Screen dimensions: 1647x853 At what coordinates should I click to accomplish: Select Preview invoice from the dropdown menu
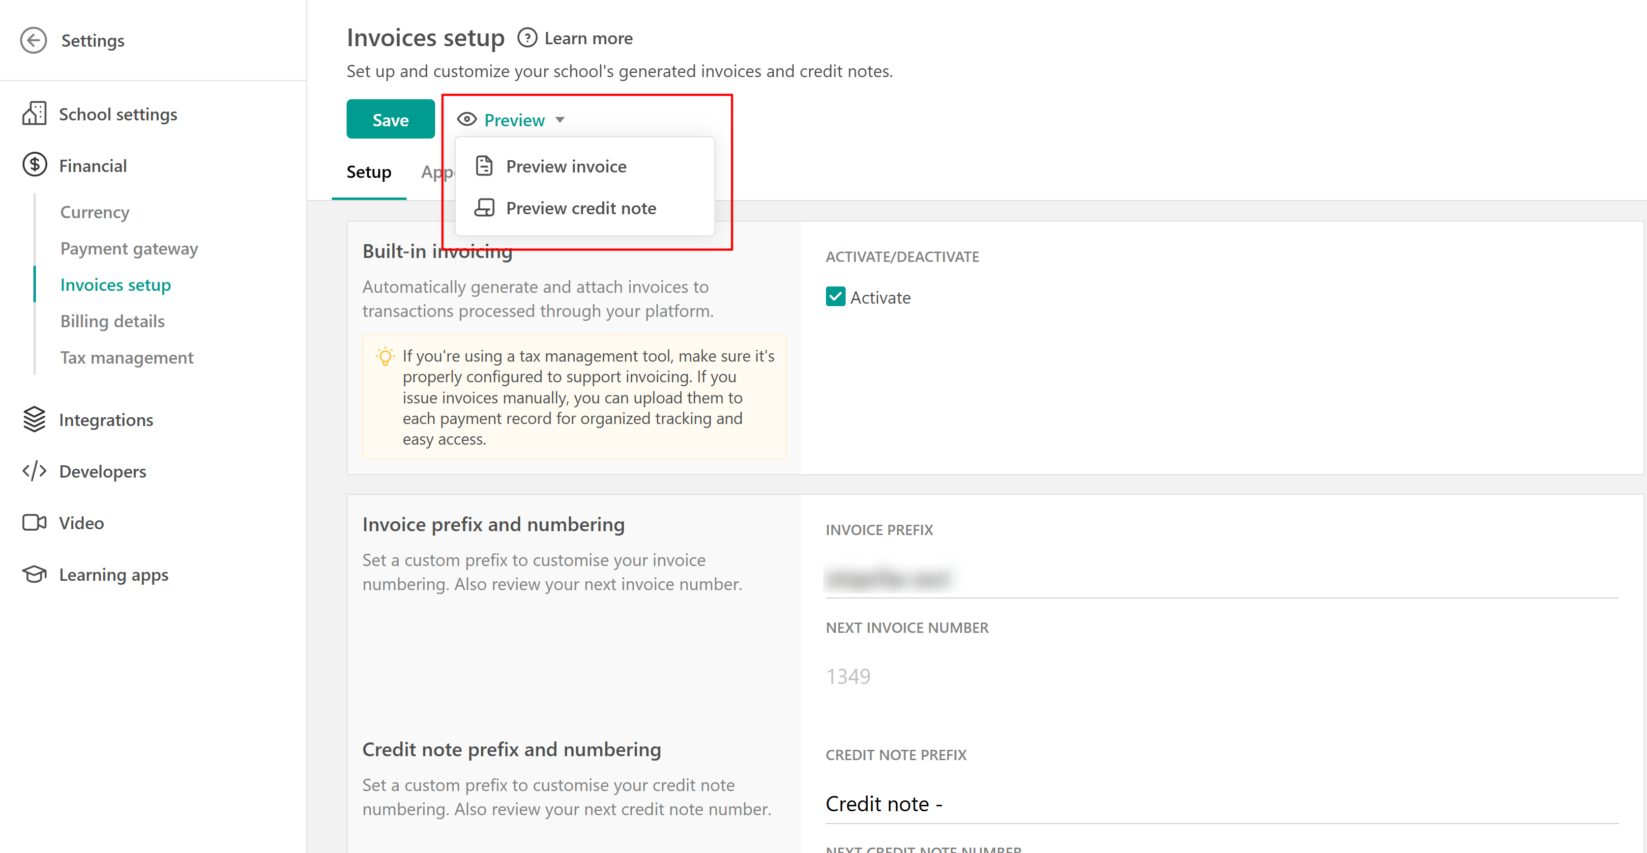tap(566, 166)
